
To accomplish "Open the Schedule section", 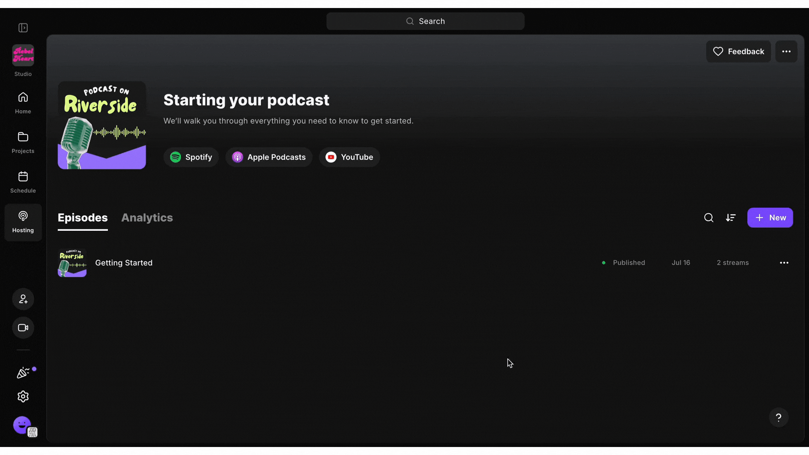I will point(23,180).
